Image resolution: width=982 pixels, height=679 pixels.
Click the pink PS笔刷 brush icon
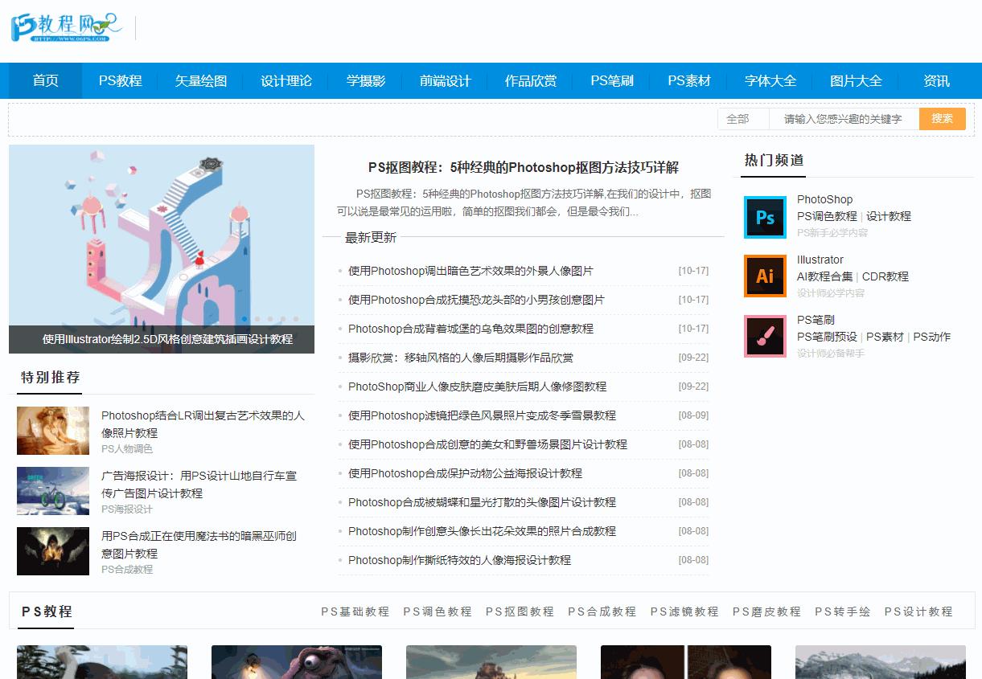point(764,336)
